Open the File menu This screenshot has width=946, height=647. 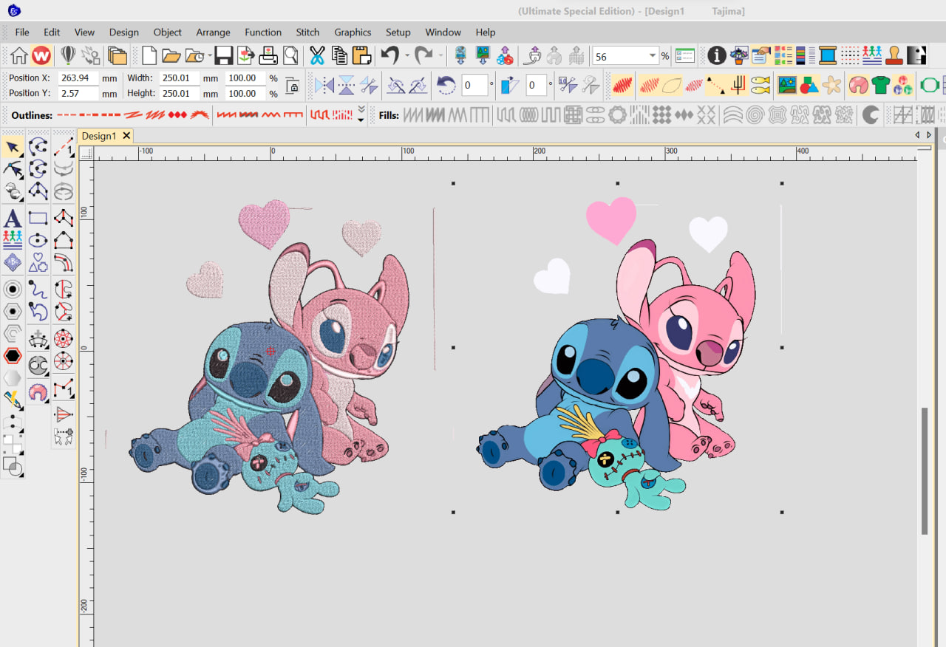(x=22, y=32)
